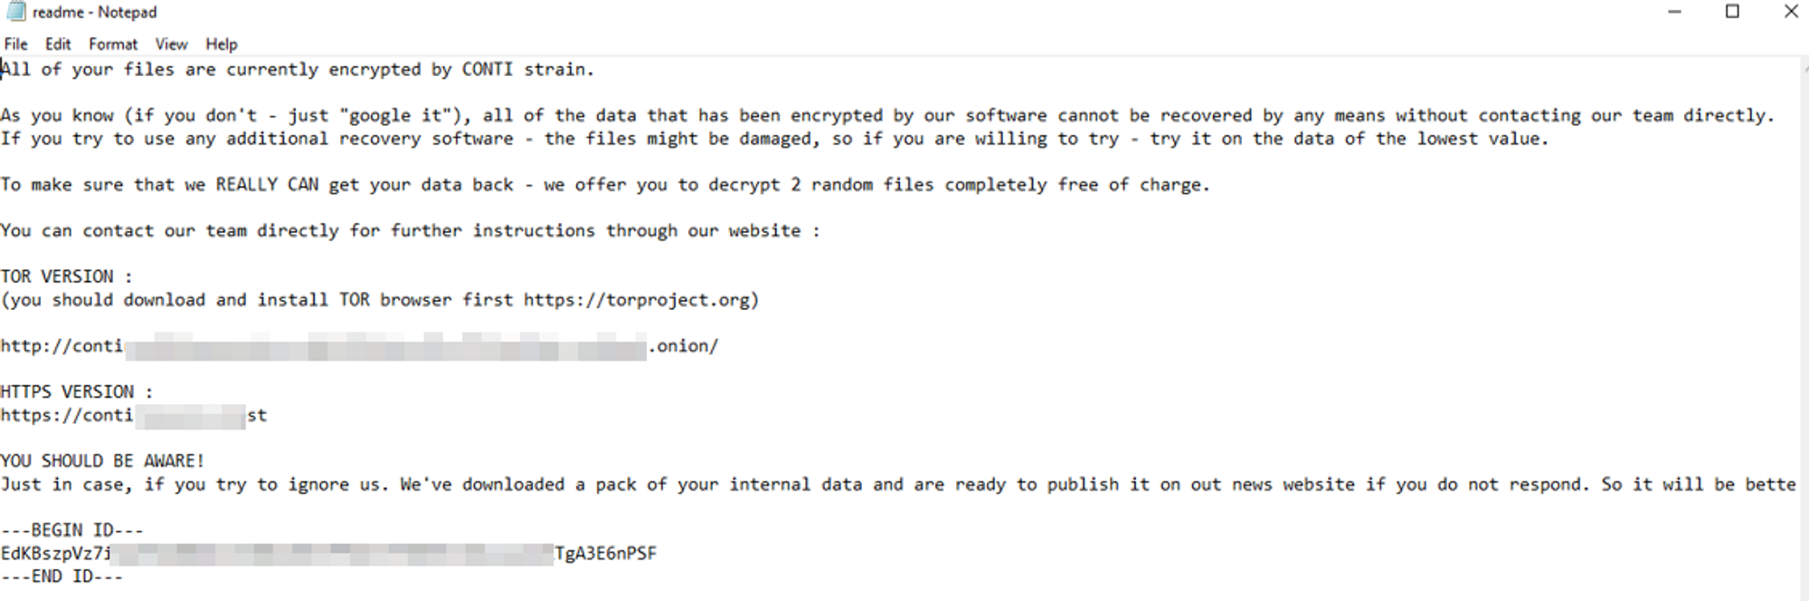The height and width of the screenshot is (601, 1809).
Task: Open the File menu
Action: [15, 44]
